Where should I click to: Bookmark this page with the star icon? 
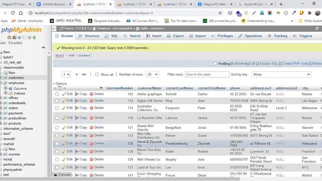[x=220, y=13]
